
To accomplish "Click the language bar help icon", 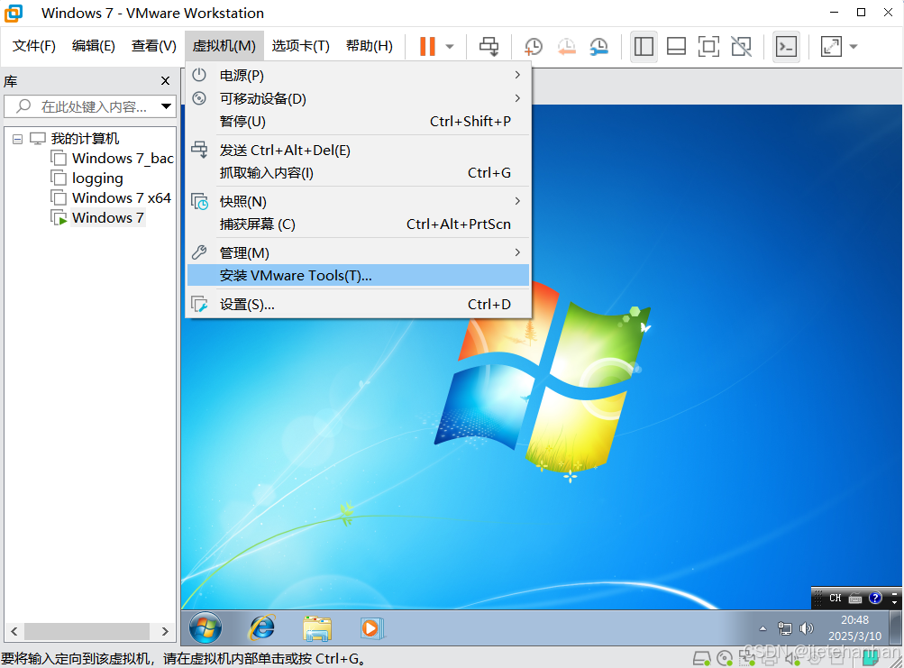I will 875,598.
